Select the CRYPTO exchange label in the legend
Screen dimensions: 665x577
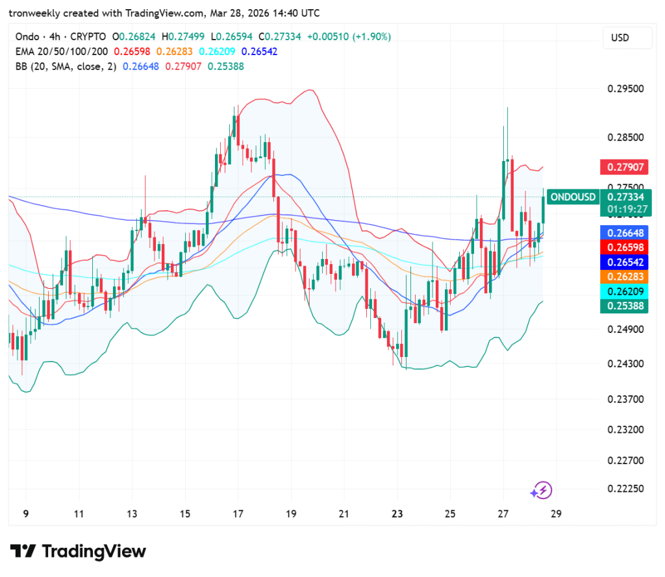(86, 36)
